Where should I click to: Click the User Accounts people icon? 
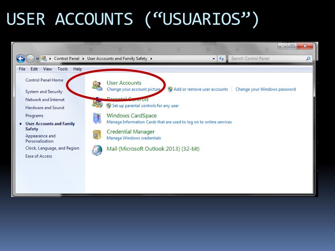coord(97,86)
